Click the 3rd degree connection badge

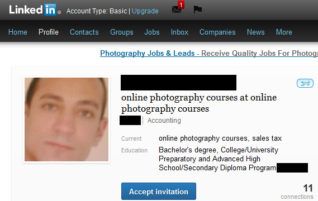[x=305, y=83]
